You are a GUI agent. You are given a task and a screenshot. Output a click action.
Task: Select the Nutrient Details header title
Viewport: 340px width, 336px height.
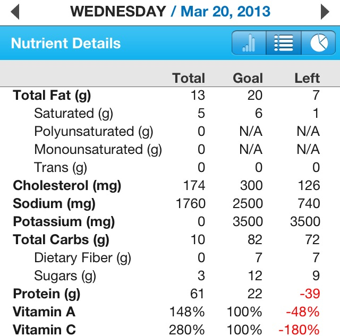(66, 43)
